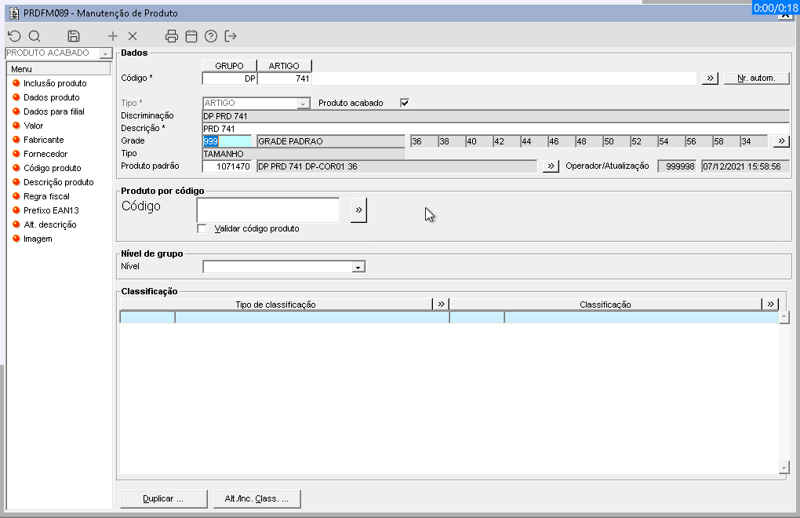800x518 pixels.
Task: Click the plus add-record toolbar icon
Action: pyautogui.click(x=113, y=36)
